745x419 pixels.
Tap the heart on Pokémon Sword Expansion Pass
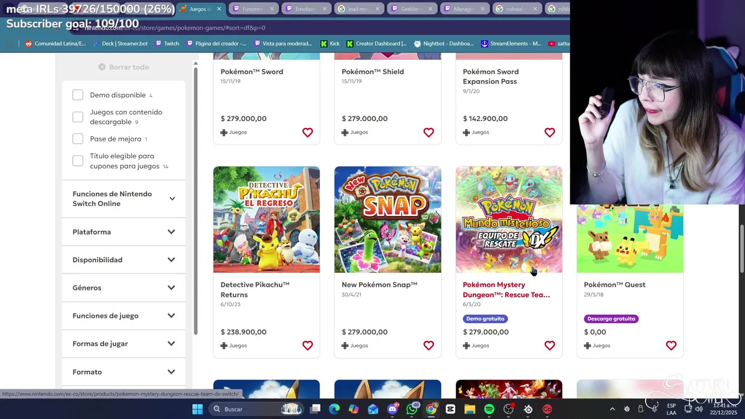coord(549,133)
